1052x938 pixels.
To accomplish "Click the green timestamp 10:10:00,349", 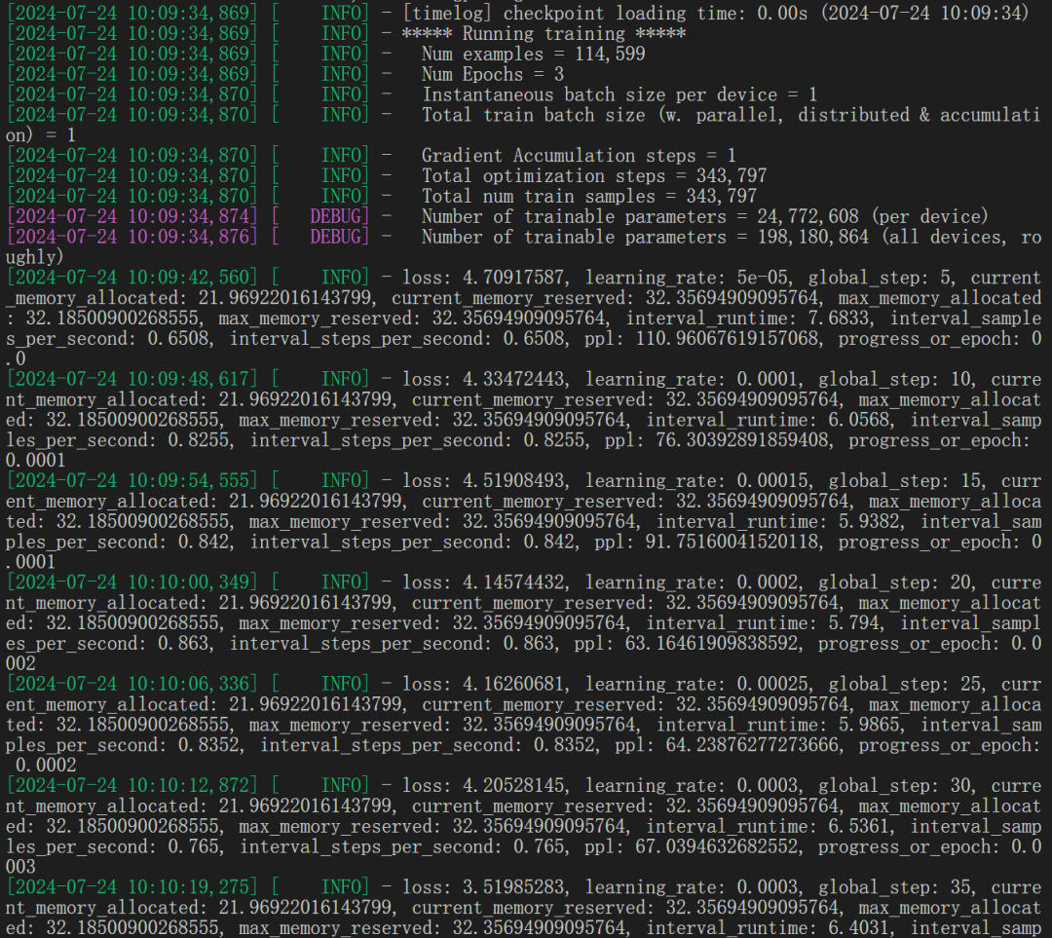I will (x=133, y=582).
